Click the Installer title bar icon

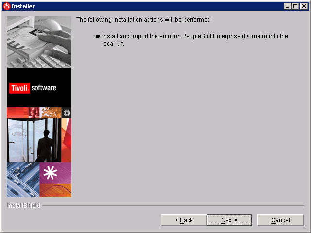6,6
